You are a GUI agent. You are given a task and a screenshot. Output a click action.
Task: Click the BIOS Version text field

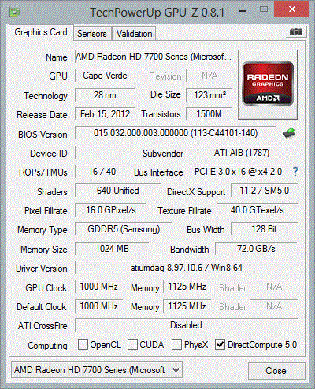pos(176,133)
